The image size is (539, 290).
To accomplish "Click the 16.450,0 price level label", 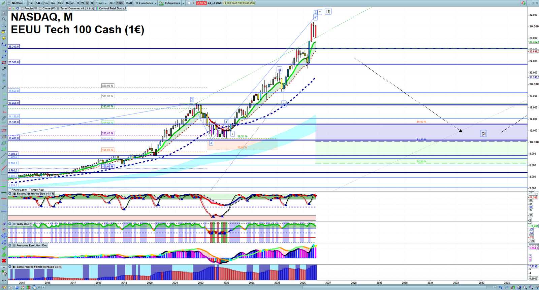I will tap(13, 103).
